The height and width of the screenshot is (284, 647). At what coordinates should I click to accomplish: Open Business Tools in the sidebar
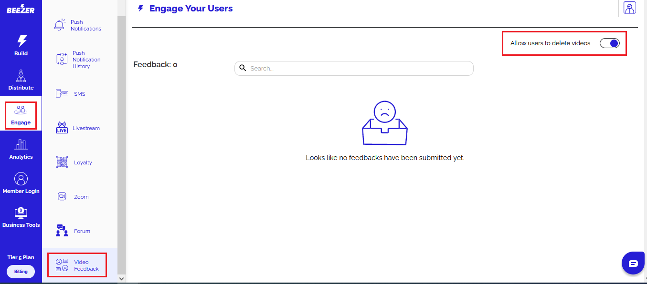pos(21,218)
